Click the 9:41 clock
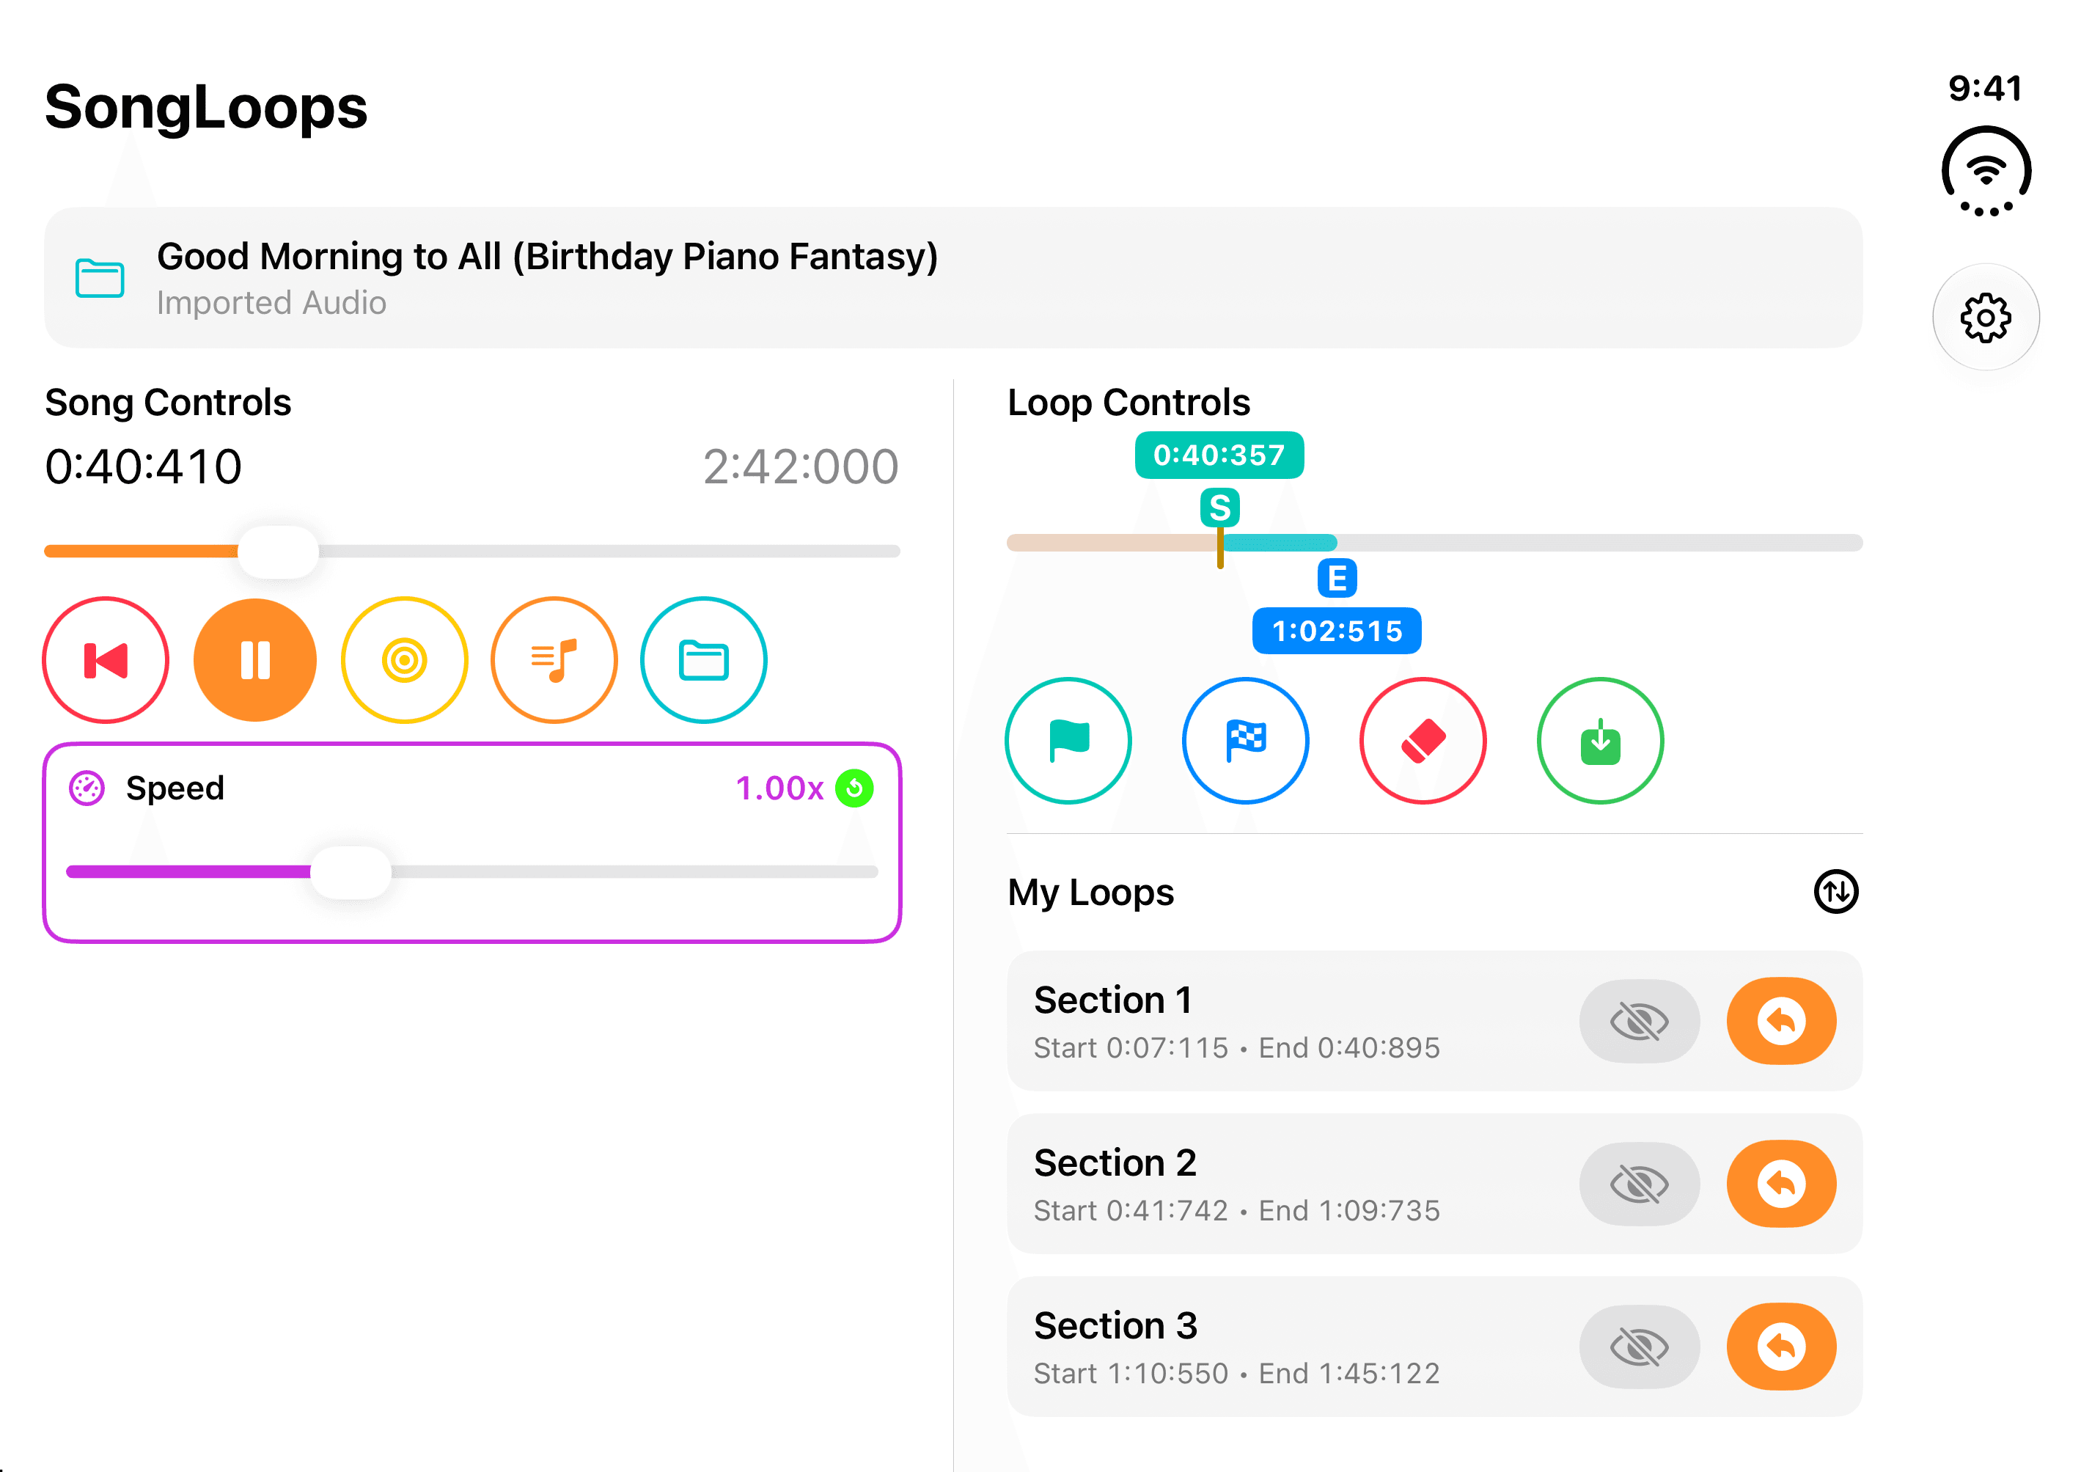Screen dimensions: 2092x1472 pyautogui.click(x=1986, y=89)
